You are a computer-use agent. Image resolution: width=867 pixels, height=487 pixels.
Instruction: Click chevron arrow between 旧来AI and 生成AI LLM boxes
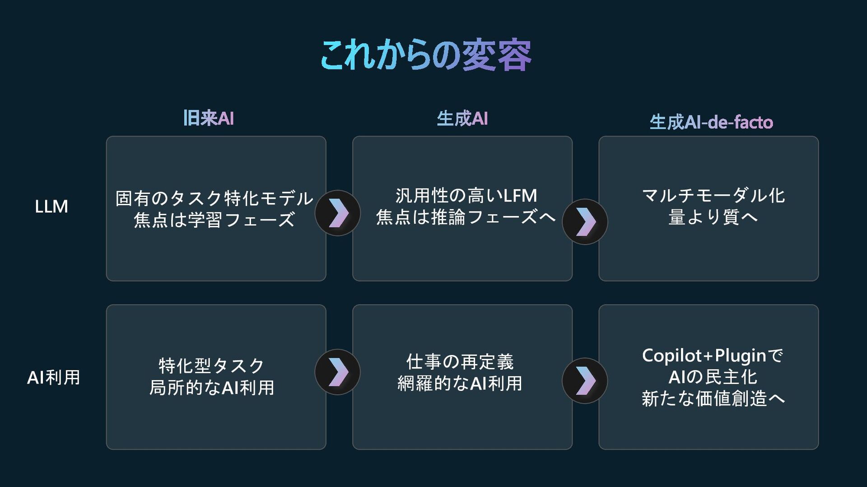pyautogui.click(x=337, y=213)
